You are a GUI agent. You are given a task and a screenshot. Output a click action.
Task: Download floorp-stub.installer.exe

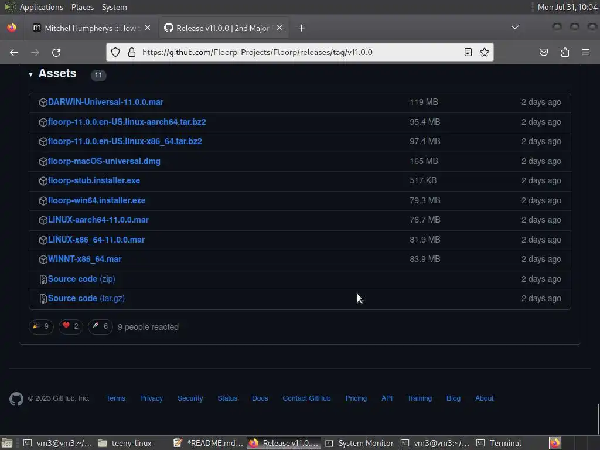coord(94,180)
